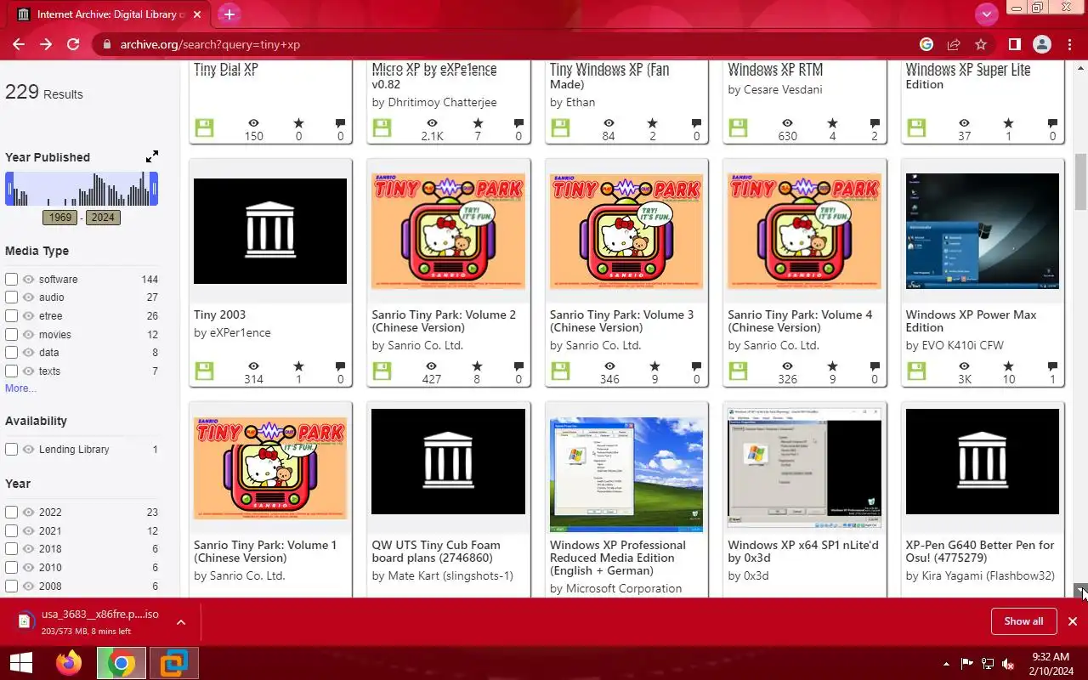Click the downloading ISO file icon
The width and height of the screenshot is (1088, 680).
tap(24, 621)
